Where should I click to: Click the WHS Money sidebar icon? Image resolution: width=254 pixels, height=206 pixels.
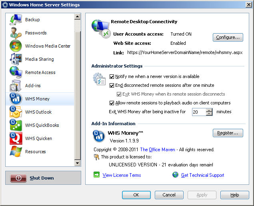pos(16,99)
